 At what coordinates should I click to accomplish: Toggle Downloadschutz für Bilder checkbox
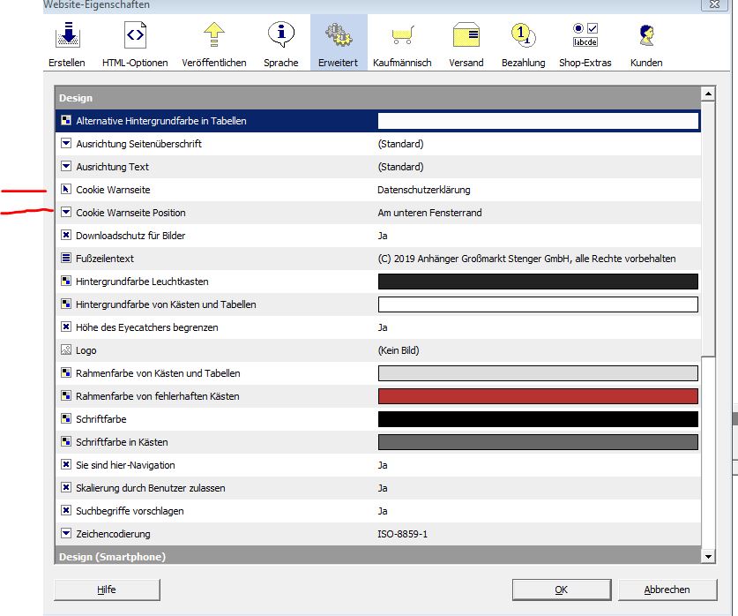tap(66, 236)
